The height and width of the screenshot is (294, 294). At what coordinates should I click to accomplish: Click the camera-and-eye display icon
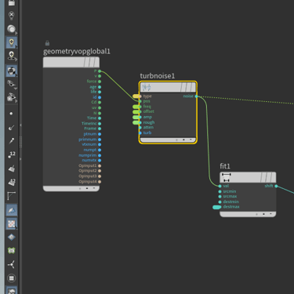[x=11, y=97]
